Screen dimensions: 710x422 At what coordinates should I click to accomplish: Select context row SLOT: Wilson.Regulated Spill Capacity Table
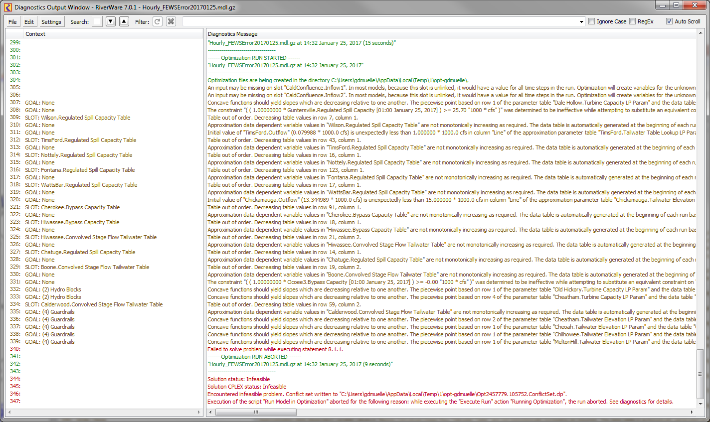[x=78, y=118]
